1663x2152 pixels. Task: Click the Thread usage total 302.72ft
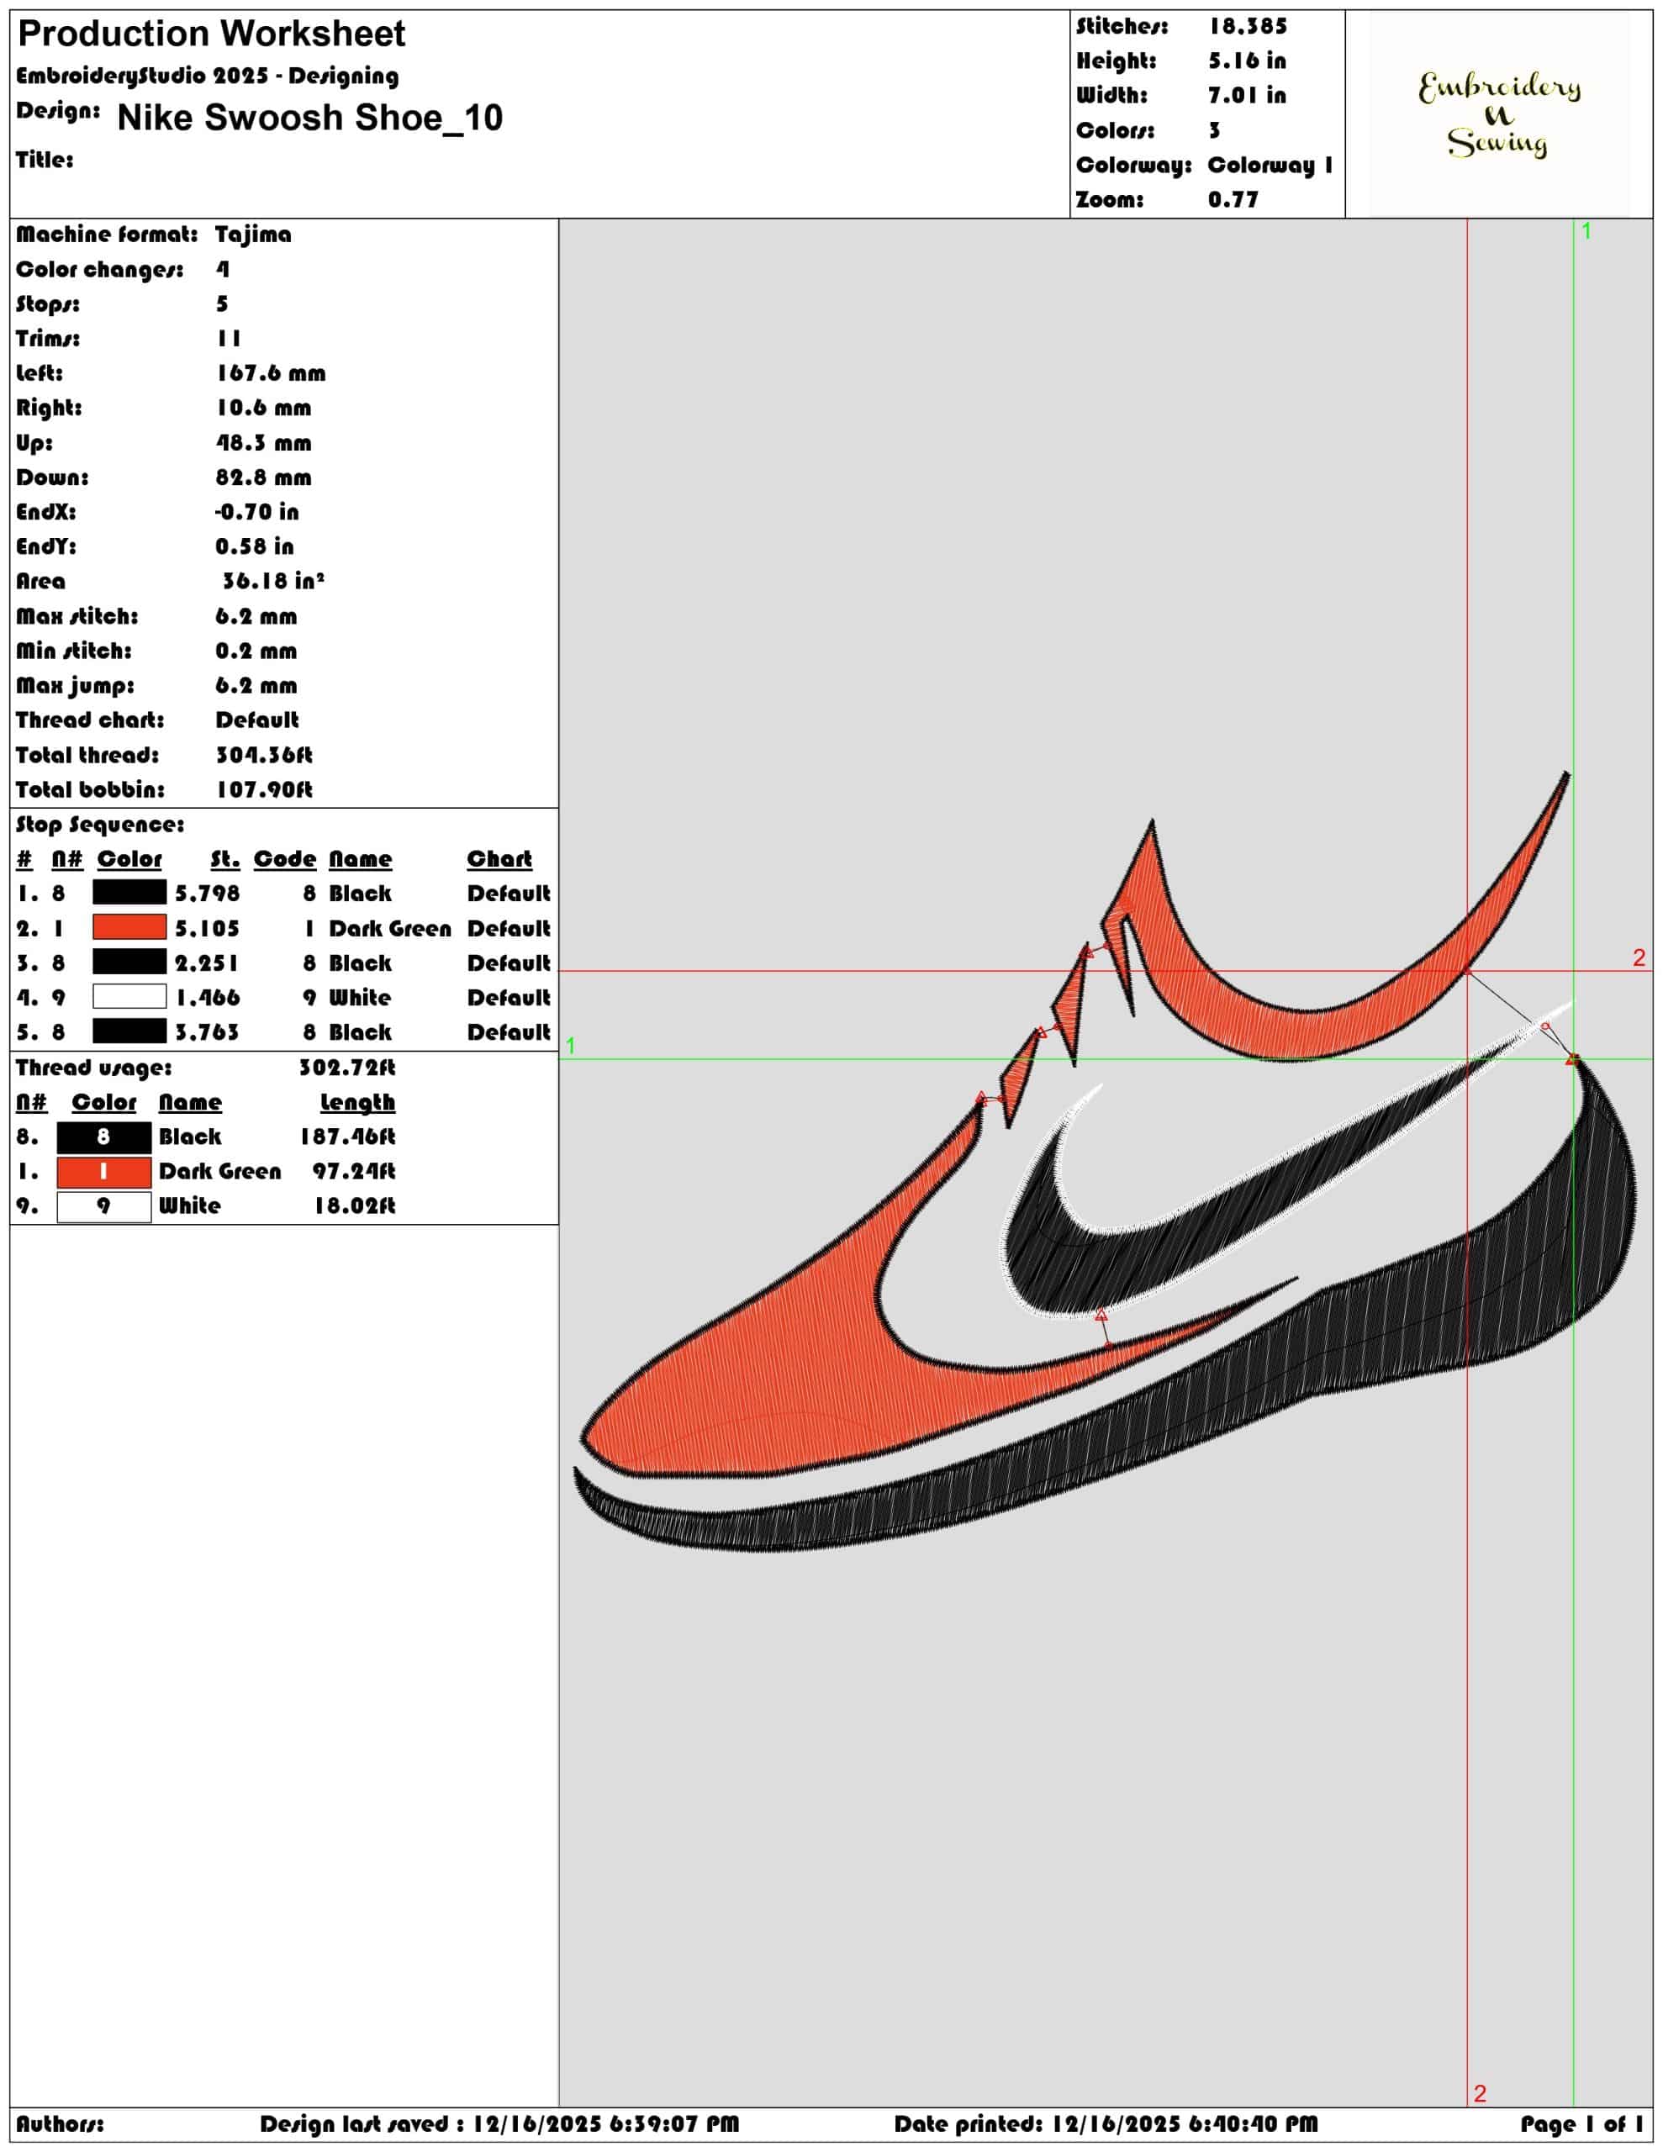(347, 1068)
